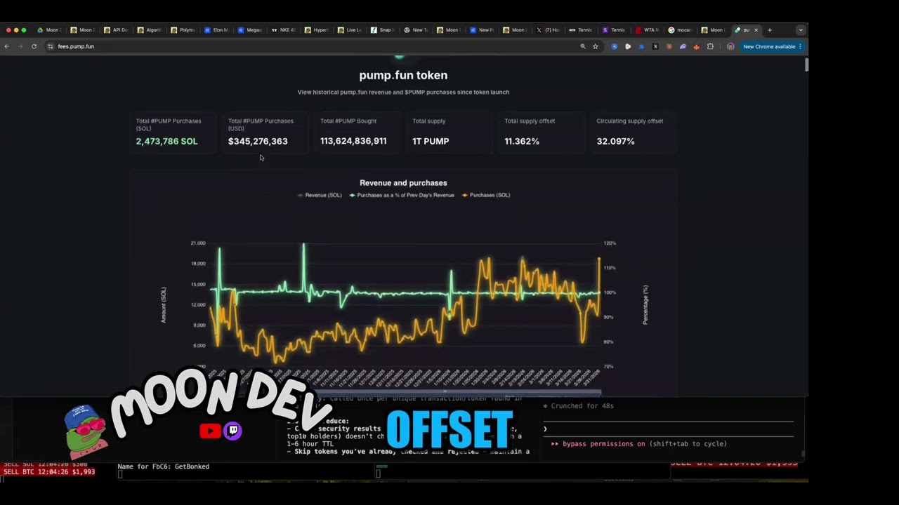The height and width of the screenshot is (505, 899).
Task: Switch to the API Docs tab
Action: click(116, 30)
